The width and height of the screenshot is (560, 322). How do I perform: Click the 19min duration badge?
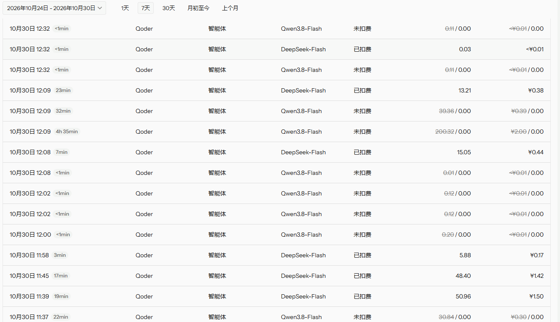61,296
